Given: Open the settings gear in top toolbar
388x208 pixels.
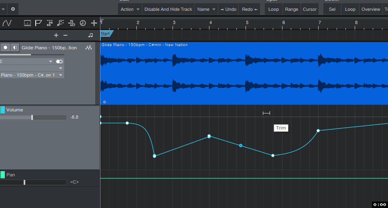Looking at the screenshot, I should click(x=13, y=9).
